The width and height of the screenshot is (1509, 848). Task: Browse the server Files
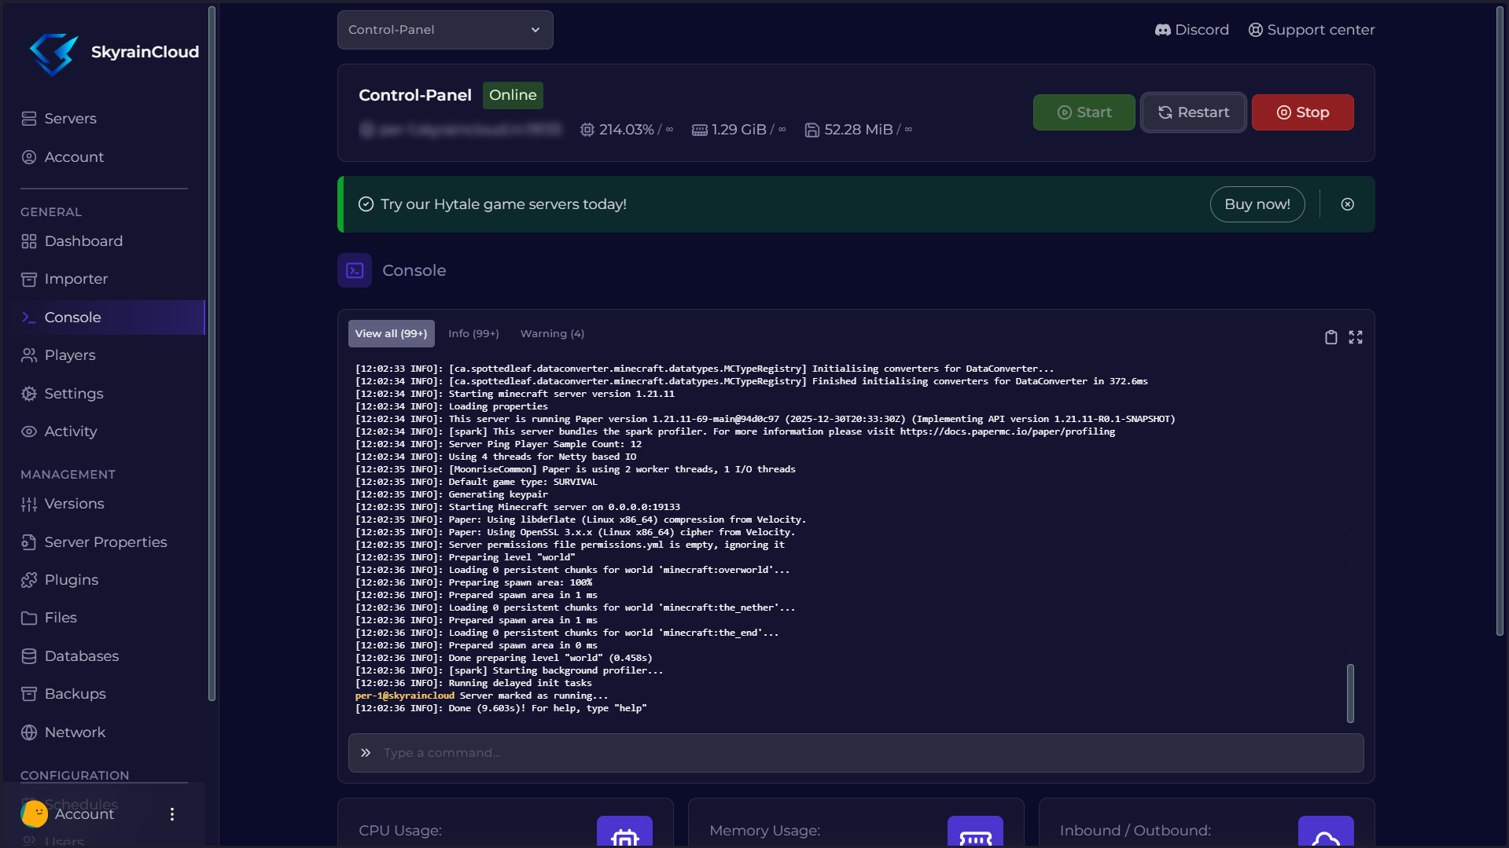(61, 618)
